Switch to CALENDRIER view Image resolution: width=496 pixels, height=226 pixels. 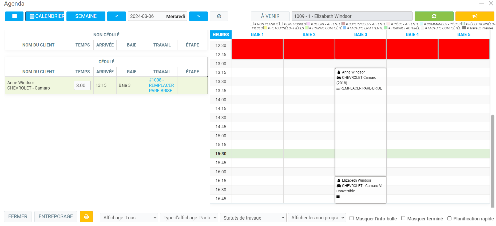click(x=45, y=16)
